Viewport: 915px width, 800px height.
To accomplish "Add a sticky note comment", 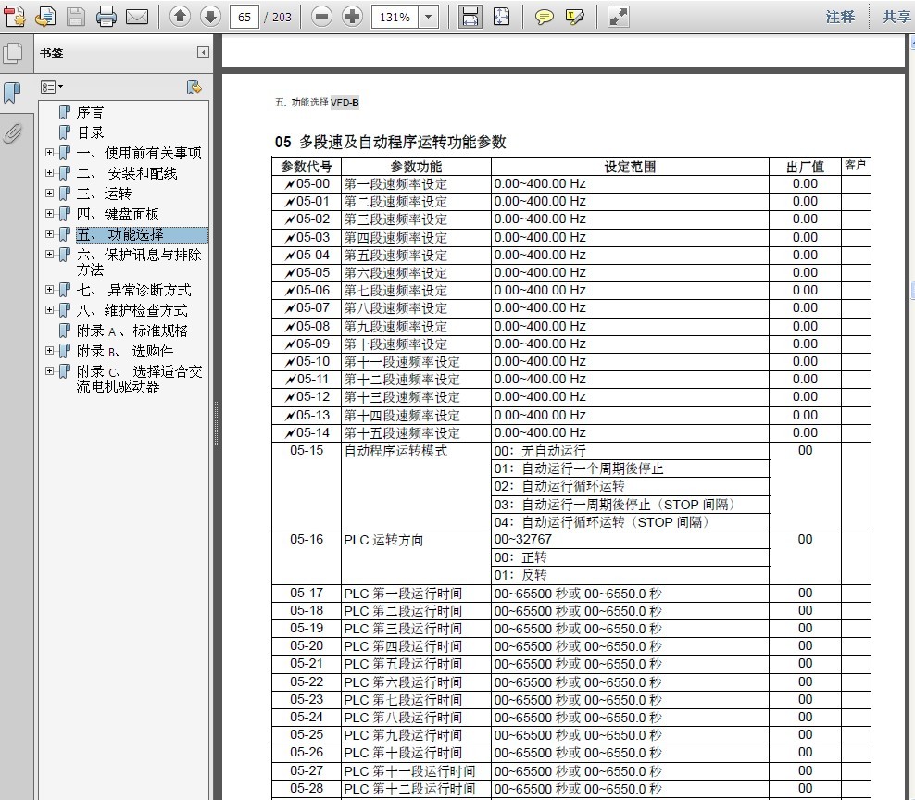I will [545, 17].
